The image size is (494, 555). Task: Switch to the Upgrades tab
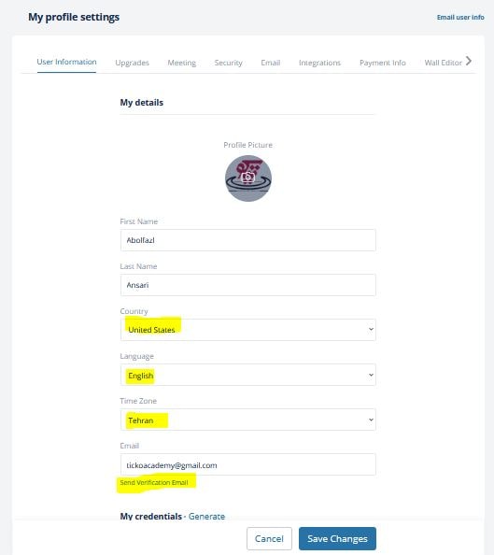point(132,63)
